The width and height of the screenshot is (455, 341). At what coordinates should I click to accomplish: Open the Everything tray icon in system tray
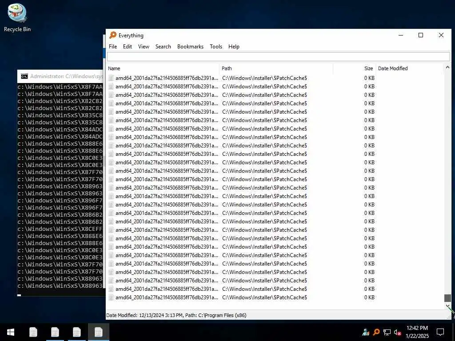click(x=376, y=332)
